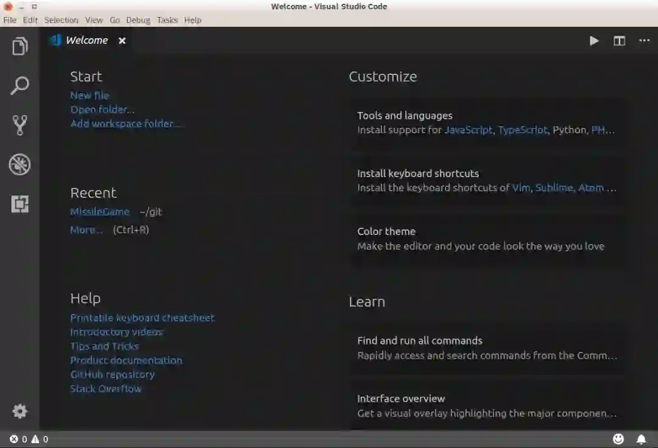This screenshot has height=448, width=658.
Task: Open the Search view in activity bar
Action: point(19,85)
